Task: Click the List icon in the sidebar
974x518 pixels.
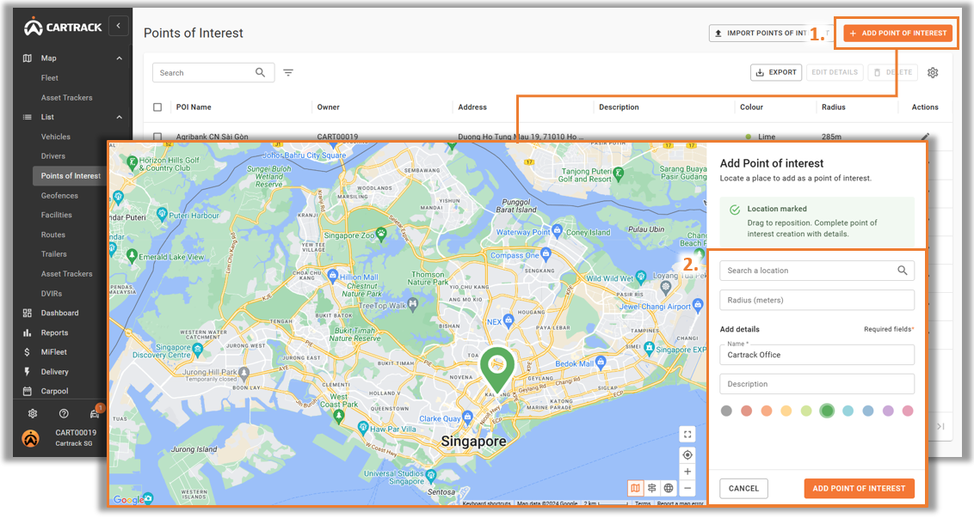Action: click(28, 117)
